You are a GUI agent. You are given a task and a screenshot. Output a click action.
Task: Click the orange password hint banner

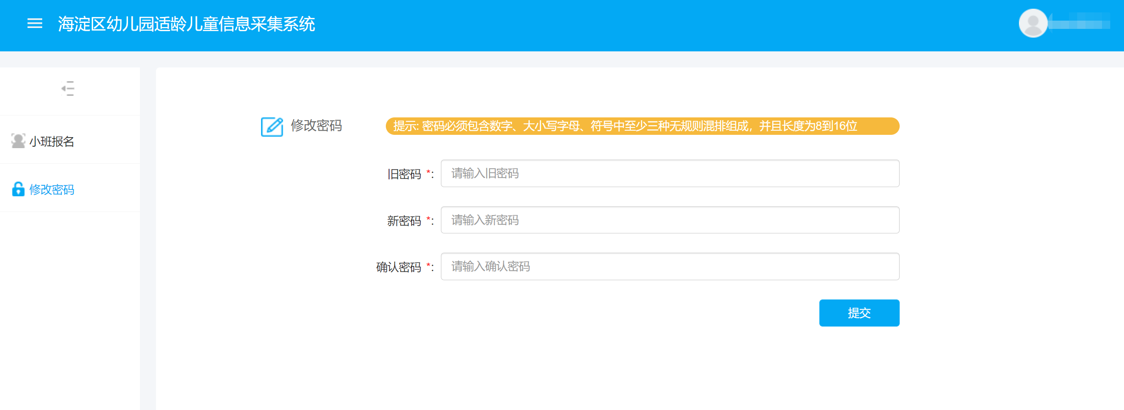pos(642,126)
